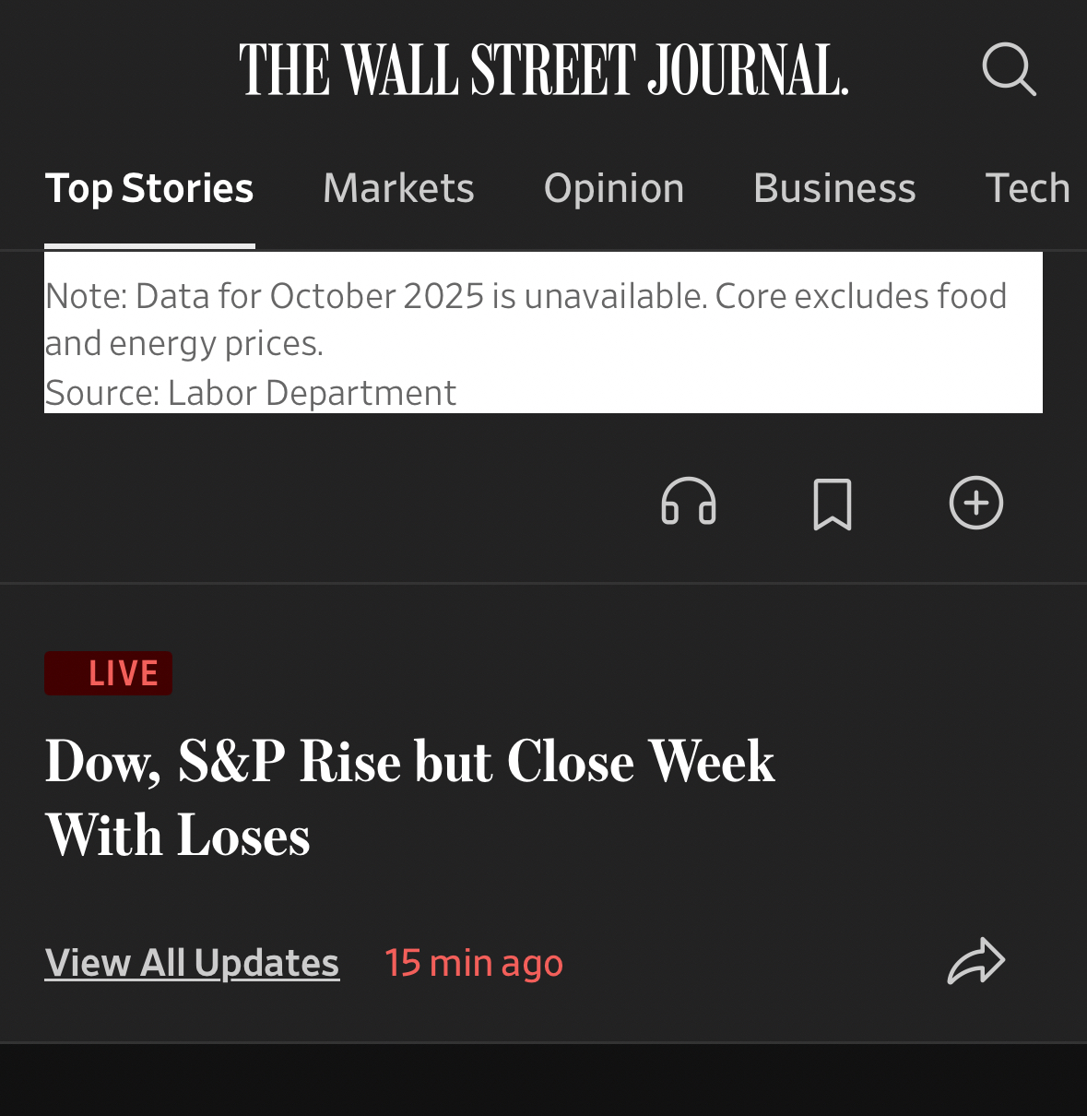1087x1116 pixels.
Task: Save the article with bookmark icon
Action: pyautogui.click(x=833, y=504)
